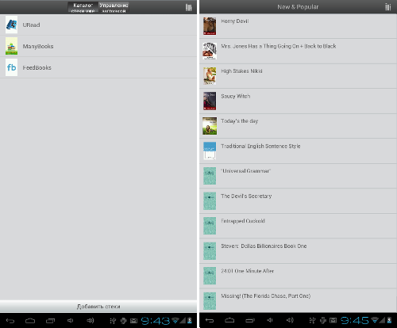Select 24:01 One Minute After title
Viewport: 397px width, 328px height.
pos(248,271)
